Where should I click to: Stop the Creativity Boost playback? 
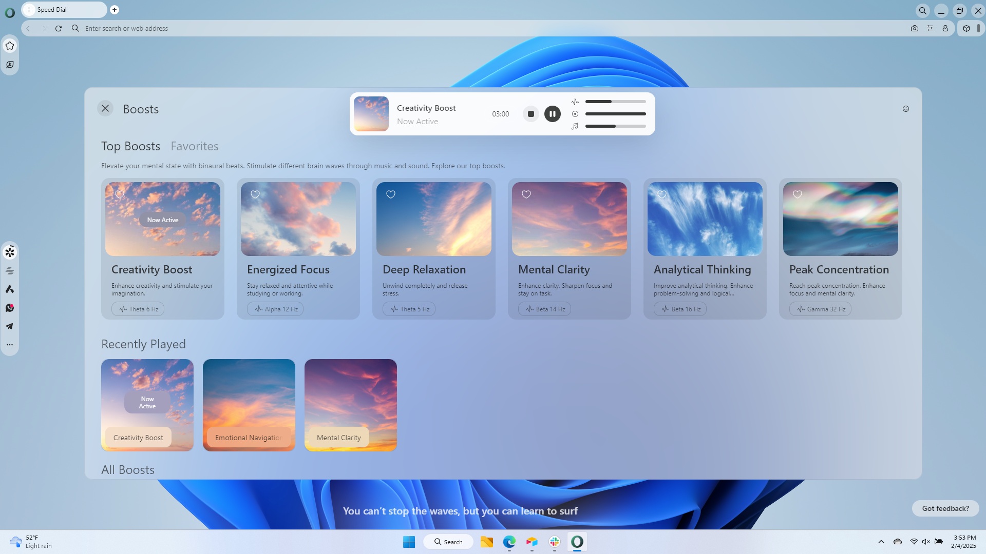pos(531,114)
